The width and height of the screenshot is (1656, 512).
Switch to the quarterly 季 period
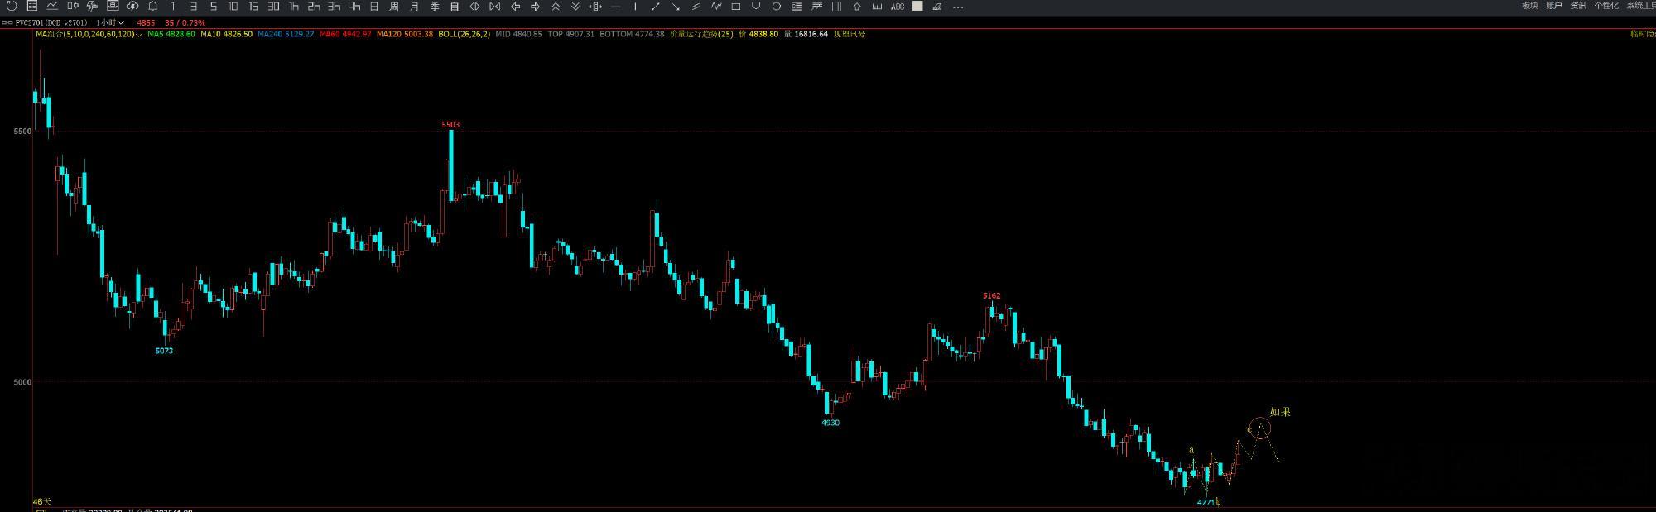pyautogui.click(x=434, y=6)
